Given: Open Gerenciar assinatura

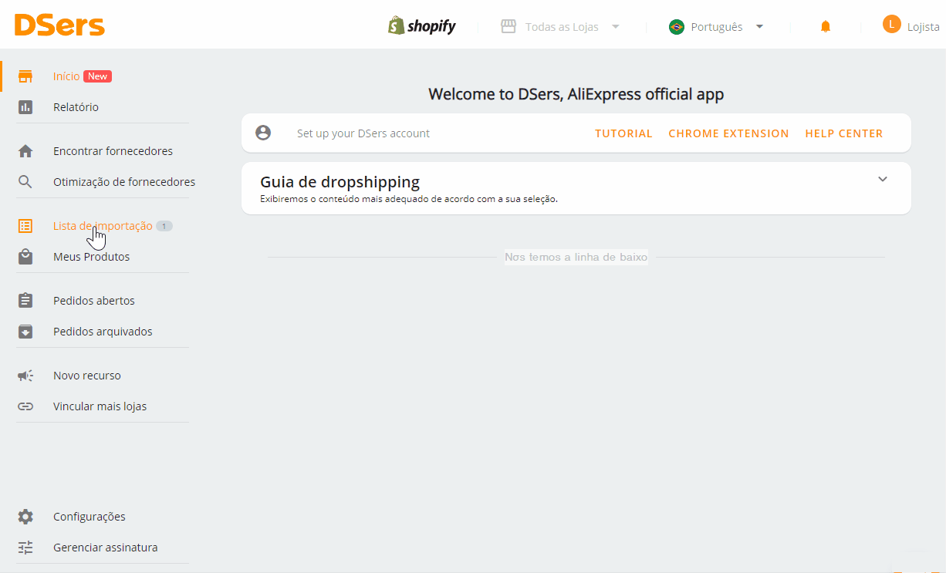Looking at the screenshot, I should point(106,548).
